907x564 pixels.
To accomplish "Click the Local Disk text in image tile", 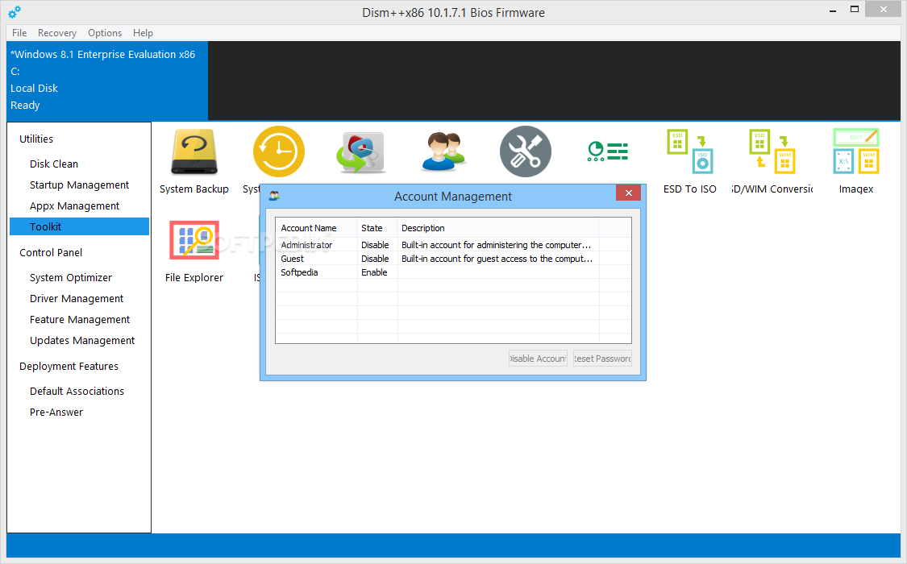I will (34, 89).
